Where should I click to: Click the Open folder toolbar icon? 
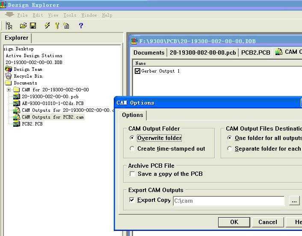click(x=23, y=26)
